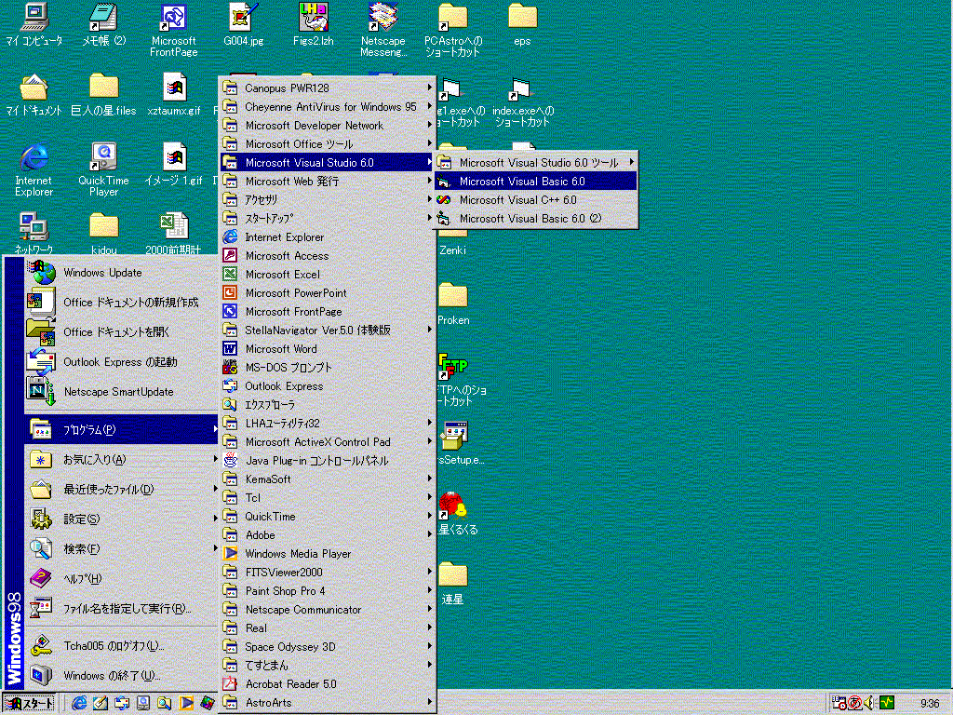
Task: Open MS-DOS プロンプト from Programs menu
Action: click(x=329, y=367)
